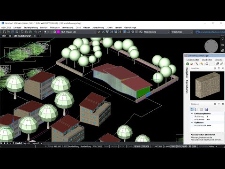Viewport: 225px width, 169px height.
Task: Open the DGM menu
Action: point(78,28)
